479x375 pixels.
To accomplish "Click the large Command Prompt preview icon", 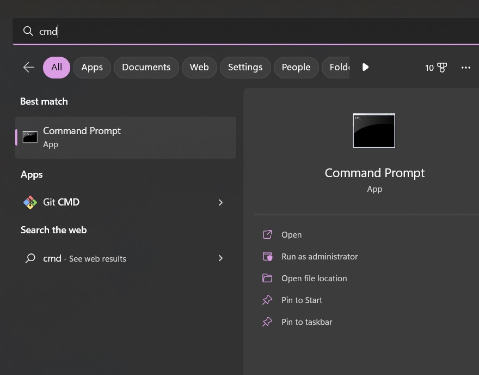I will [x=374, y=131].
